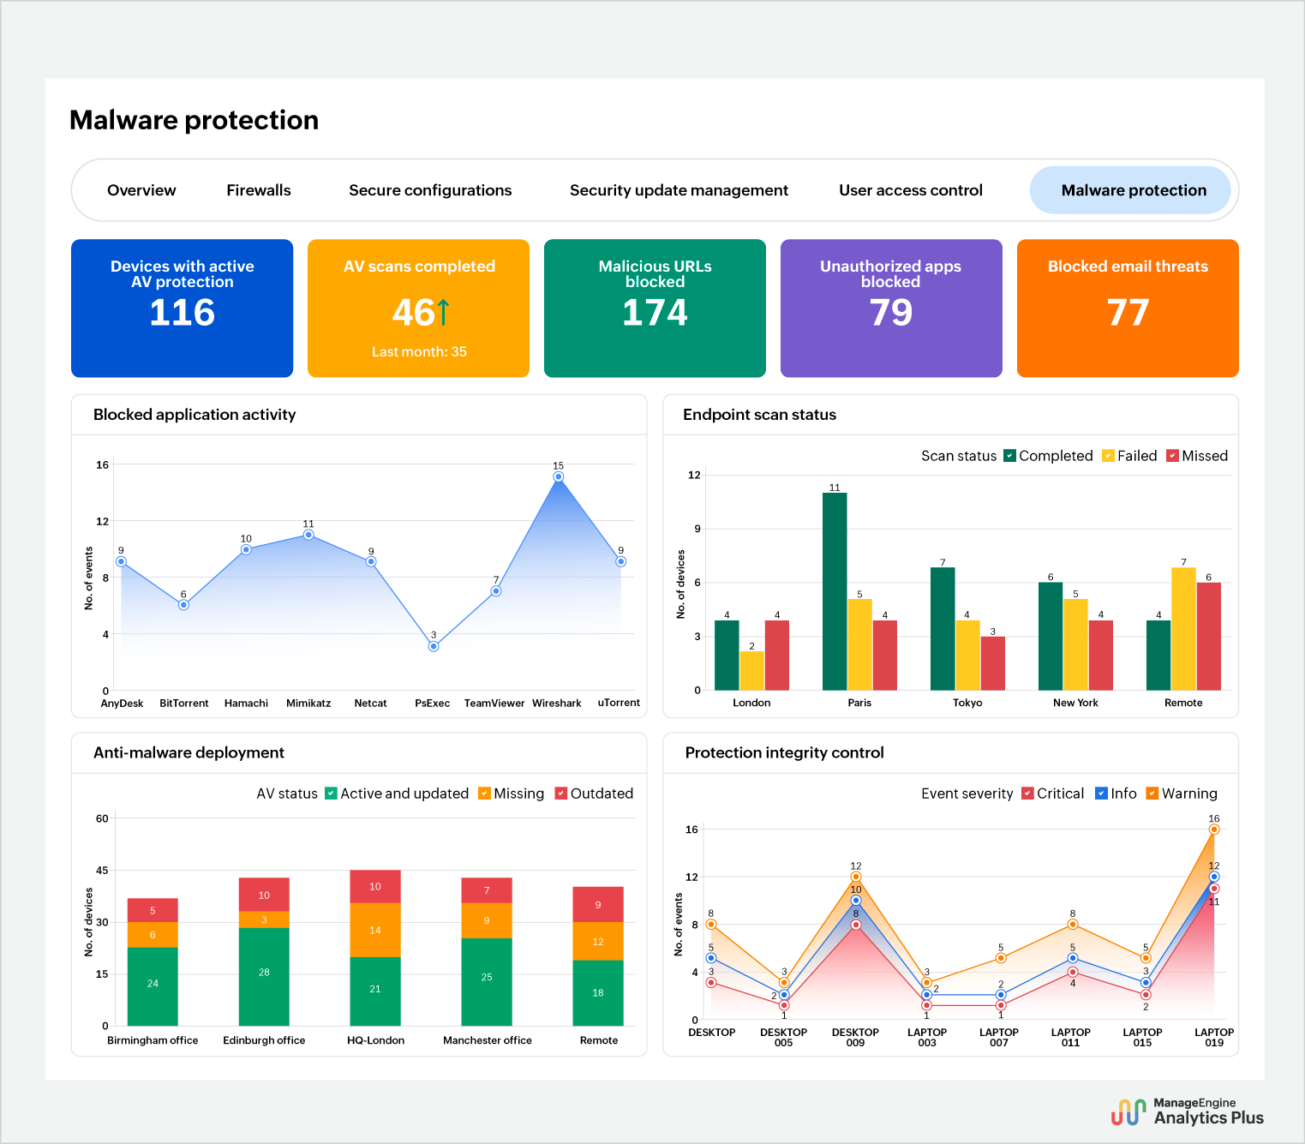Select the Unauthorized apps blocked card
This screenshot has height=1144, width=1305.
coord(891,308)
